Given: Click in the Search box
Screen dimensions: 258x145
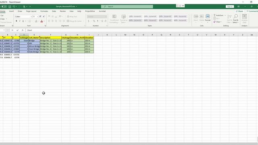Looking at the screenshot, I should (x=127, y=6).
